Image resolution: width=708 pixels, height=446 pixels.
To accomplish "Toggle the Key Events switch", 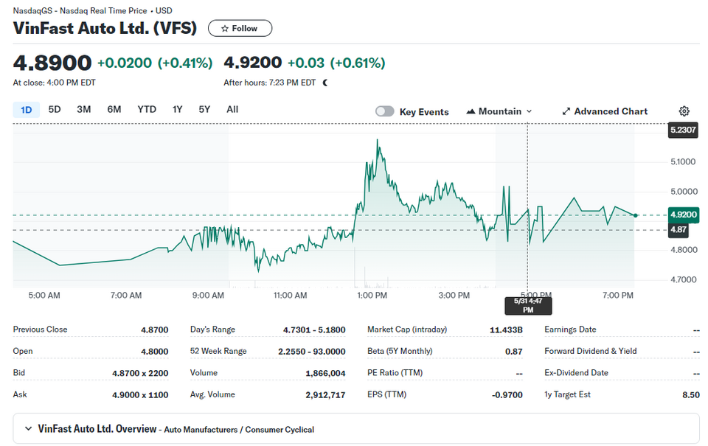I will (x=385, y=111).
